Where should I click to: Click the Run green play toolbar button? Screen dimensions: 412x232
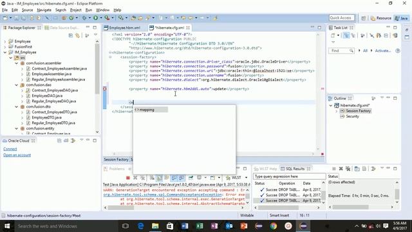pos(95,18)
